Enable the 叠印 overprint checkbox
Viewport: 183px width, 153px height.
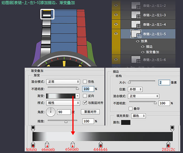130,109
